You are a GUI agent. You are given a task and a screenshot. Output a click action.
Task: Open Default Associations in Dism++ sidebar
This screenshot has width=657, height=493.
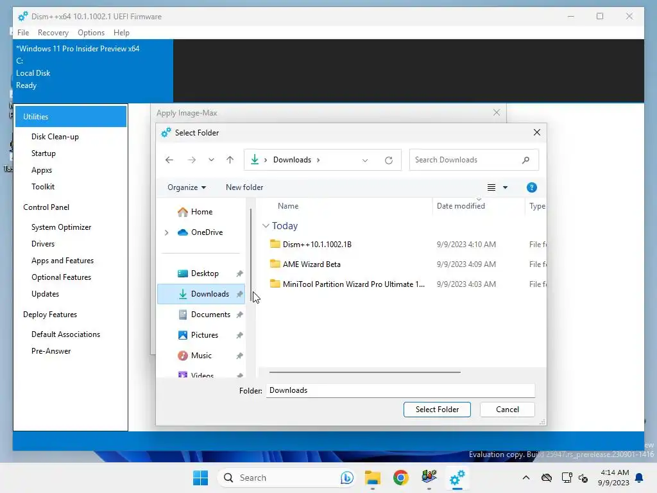pos(66,334)
